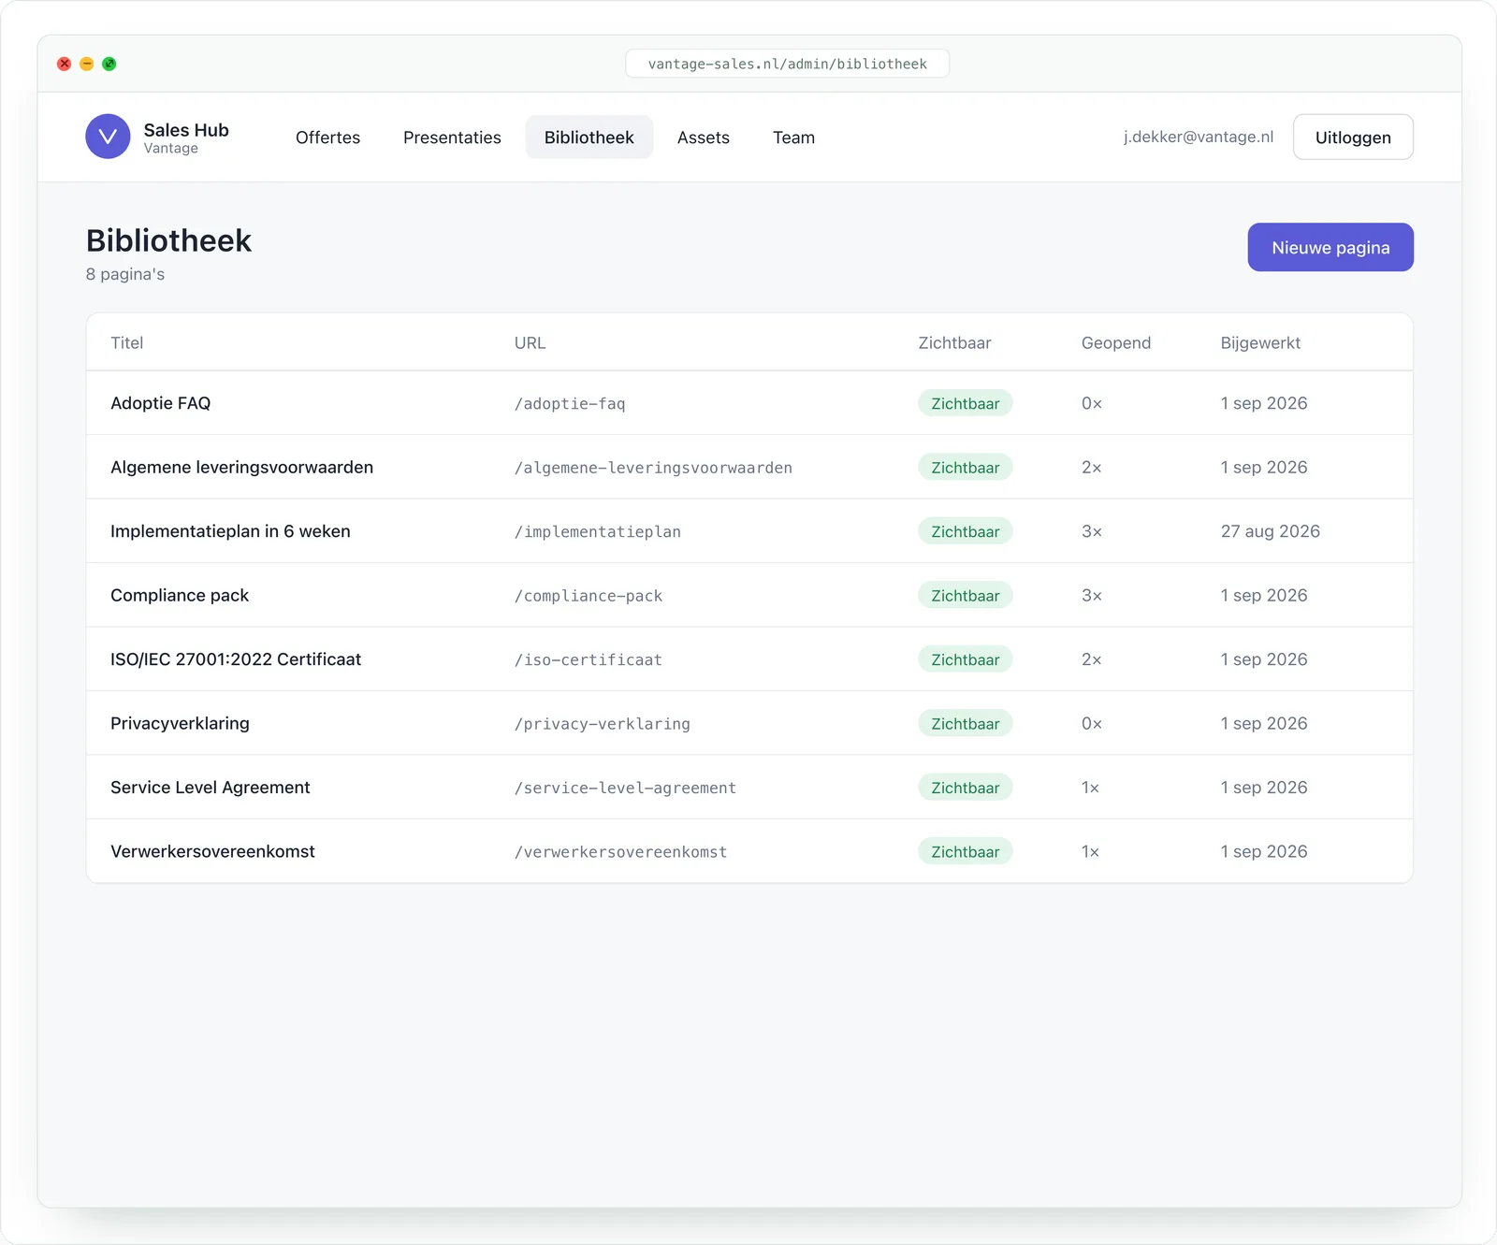1497x1245 pixels.
Task: Open the Assets nav item
Action: [704, 138]
